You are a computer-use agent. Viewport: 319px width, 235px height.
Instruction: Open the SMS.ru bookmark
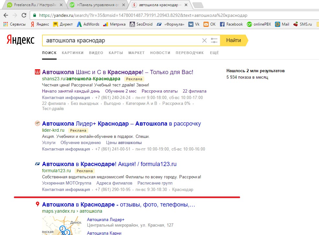click(x=302, y=24)
